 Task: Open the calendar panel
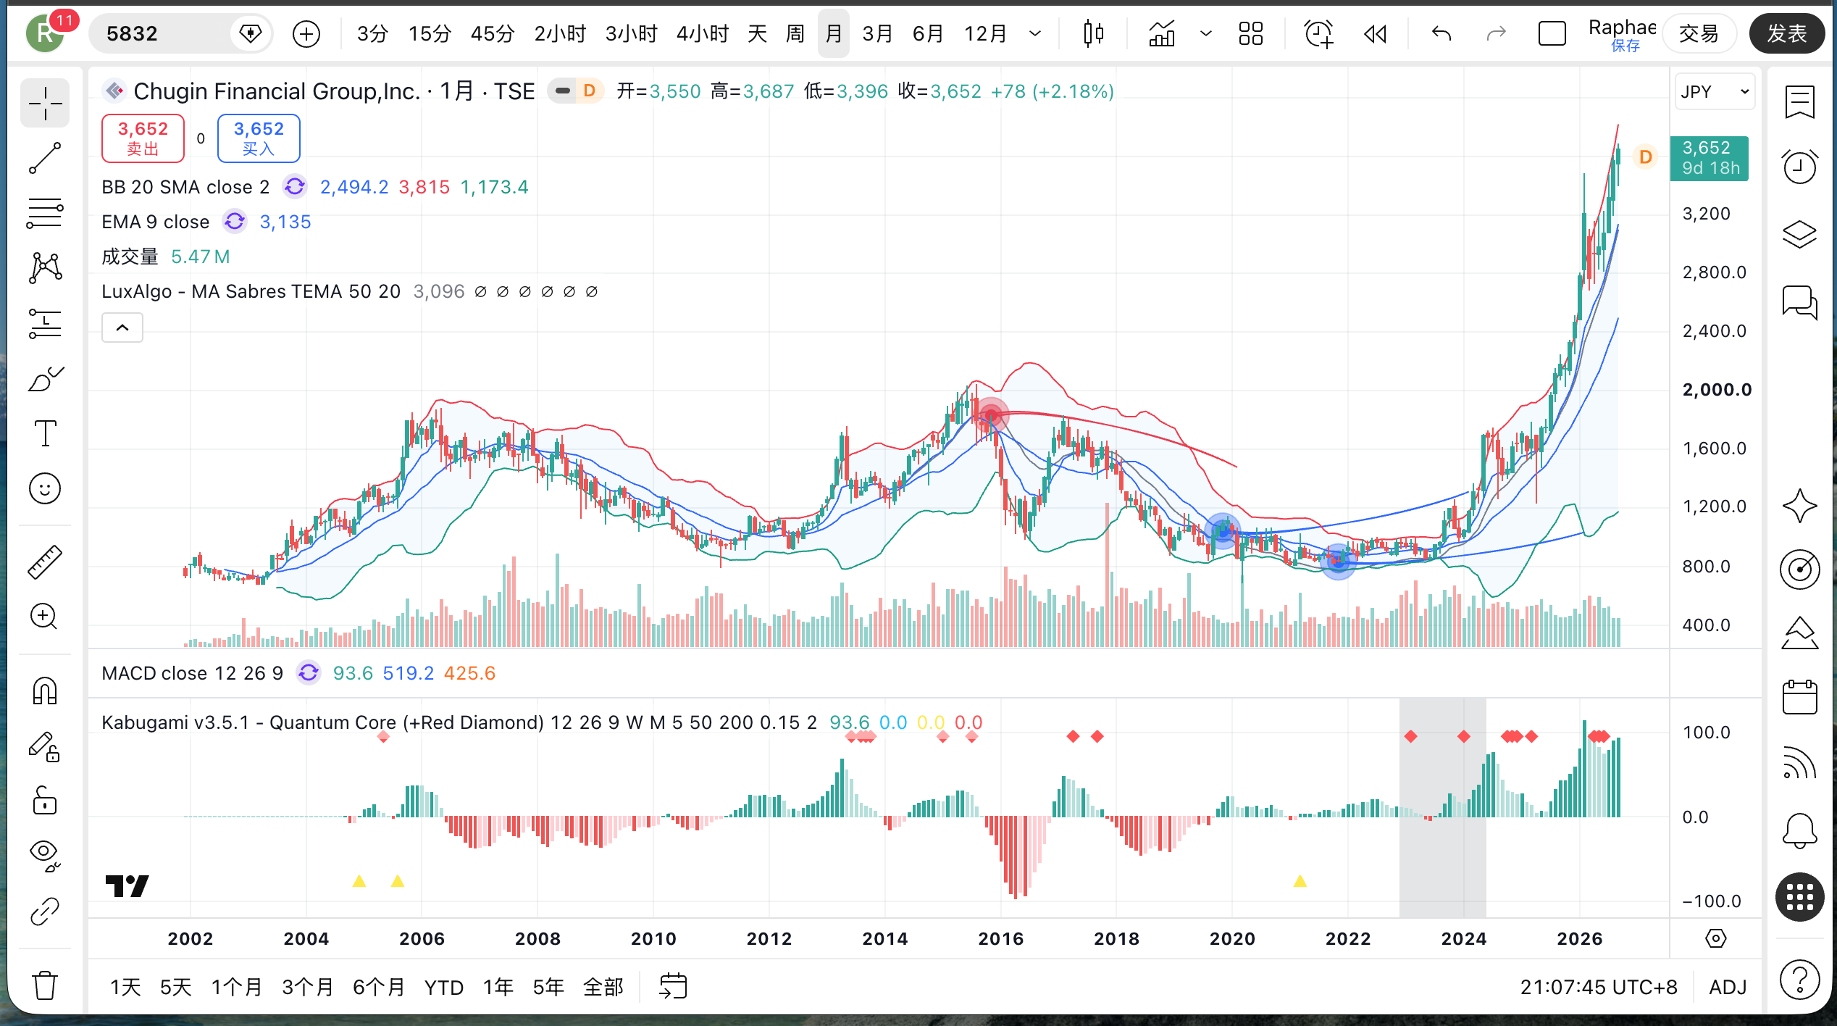click(1799, 697)
